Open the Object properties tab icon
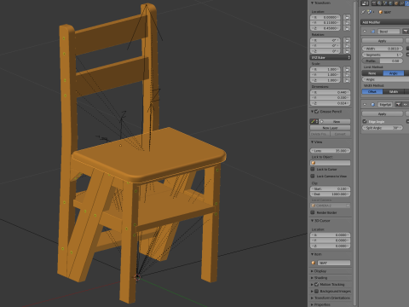Screen dimensions: 409x307 (x=396, y=3)
